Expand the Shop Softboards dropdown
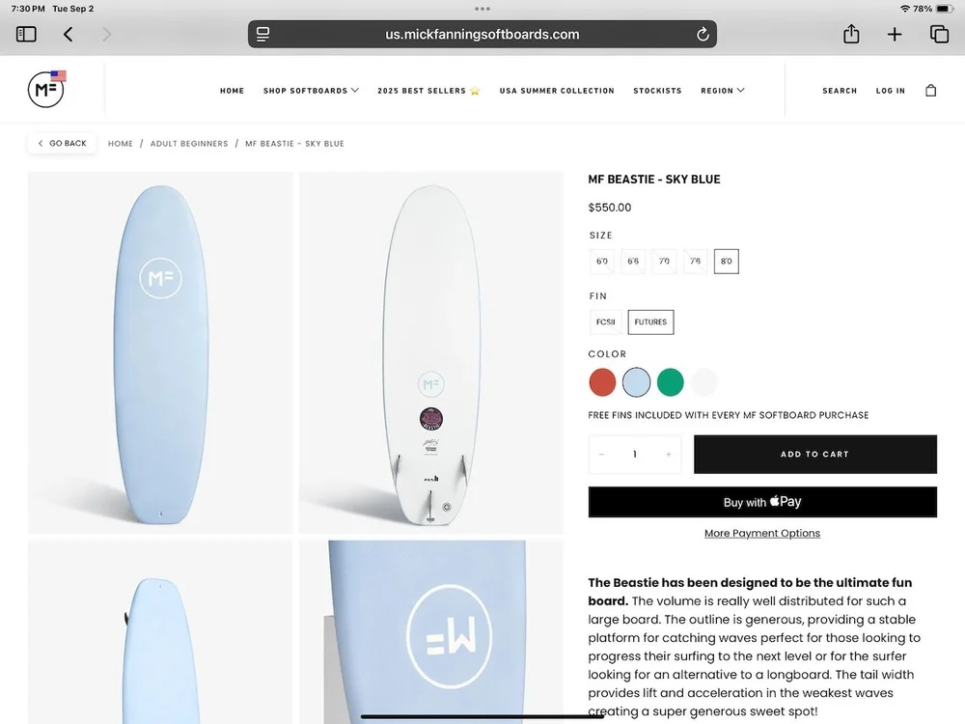The height and width of the screenshot is (724, 965). pyautogui.click(x=311, y=91)
